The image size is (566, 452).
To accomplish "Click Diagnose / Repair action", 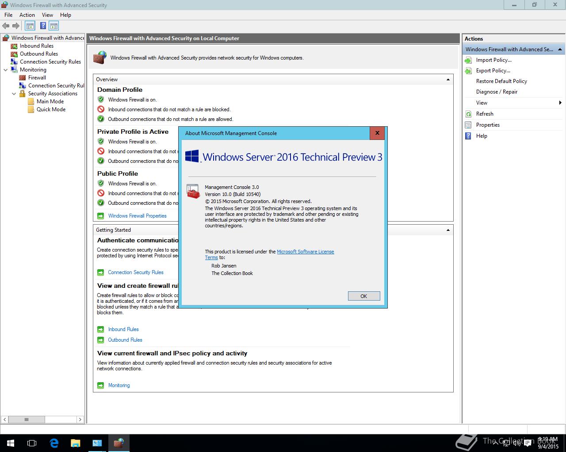I will tap(497, 92).
